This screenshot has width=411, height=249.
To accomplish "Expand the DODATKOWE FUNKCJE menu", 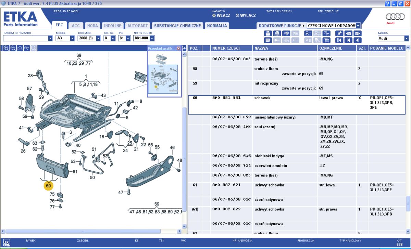I will (x=282, y=26).
